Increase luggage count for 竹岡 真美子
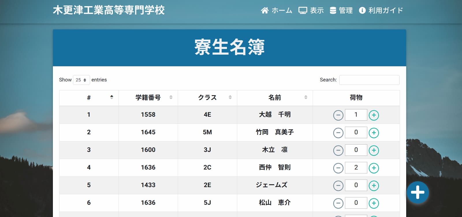This screenshot has height=217, width=462. pyautogui.click(x=374, y=133)
